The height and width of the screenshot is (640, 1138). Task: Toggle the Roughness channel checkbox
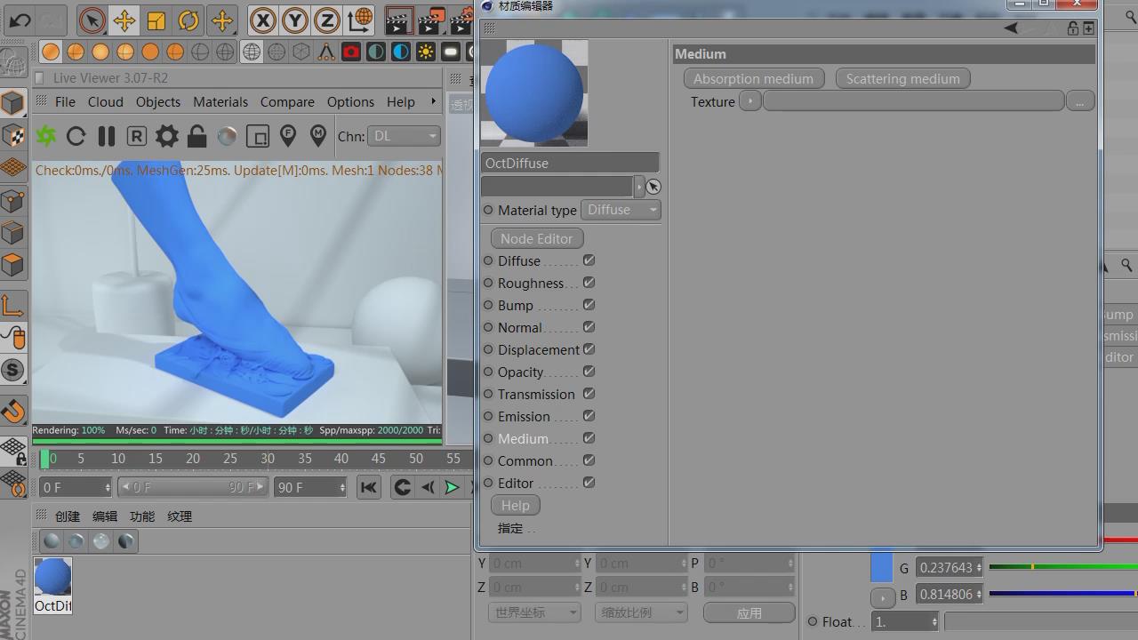pos(589,283)
